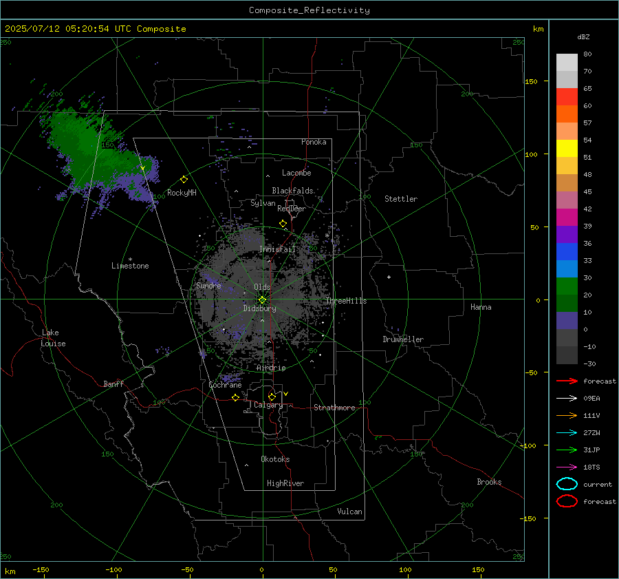Select the orange 111V arrow in legend

tap(567, 415)
